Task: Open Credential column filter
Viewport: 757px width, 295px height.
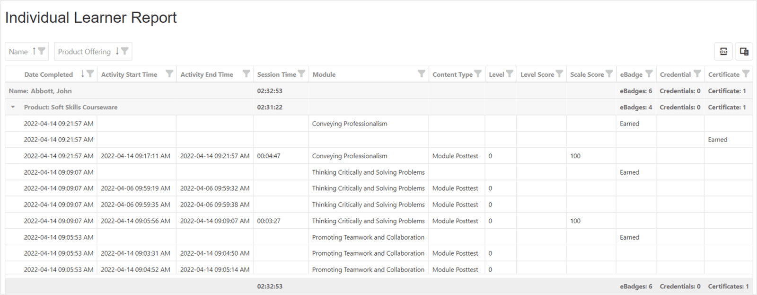Action: pos(697,74)
